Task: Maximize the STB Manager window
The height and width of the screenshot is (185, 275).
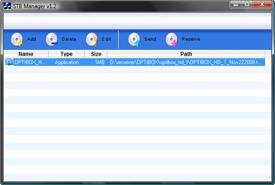Action: (247, 4)
